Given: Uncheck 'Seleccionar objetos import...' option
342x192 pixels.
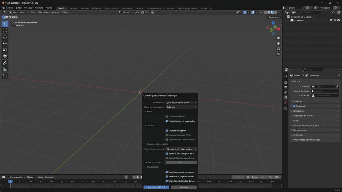Looking at the screenshot, I should point(167,176).
